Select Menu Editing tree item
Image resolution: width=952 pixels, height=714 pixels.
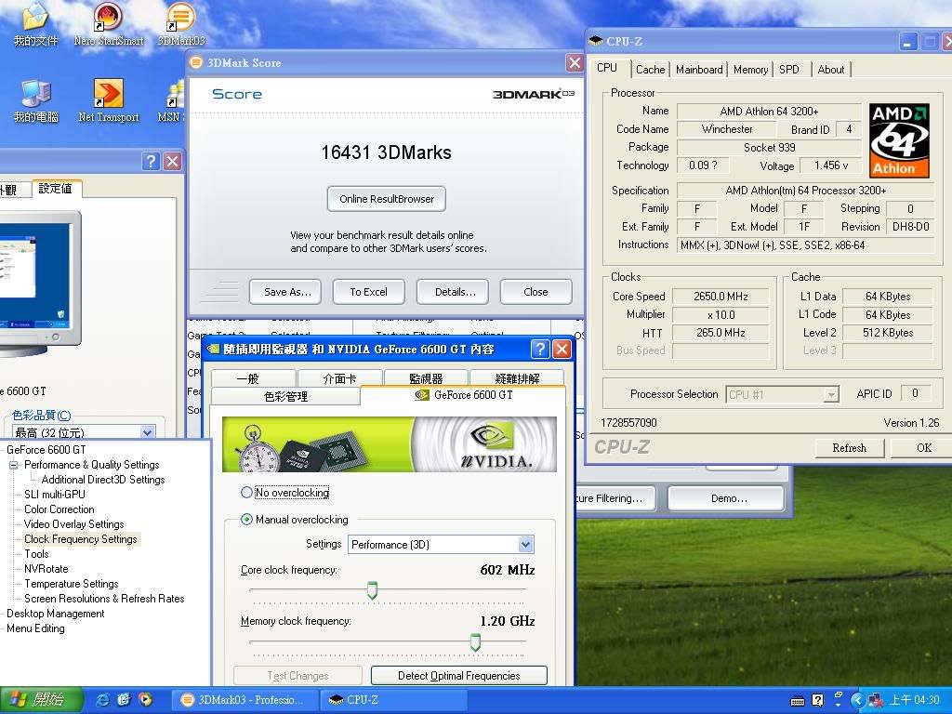click(x=35, y=628)
